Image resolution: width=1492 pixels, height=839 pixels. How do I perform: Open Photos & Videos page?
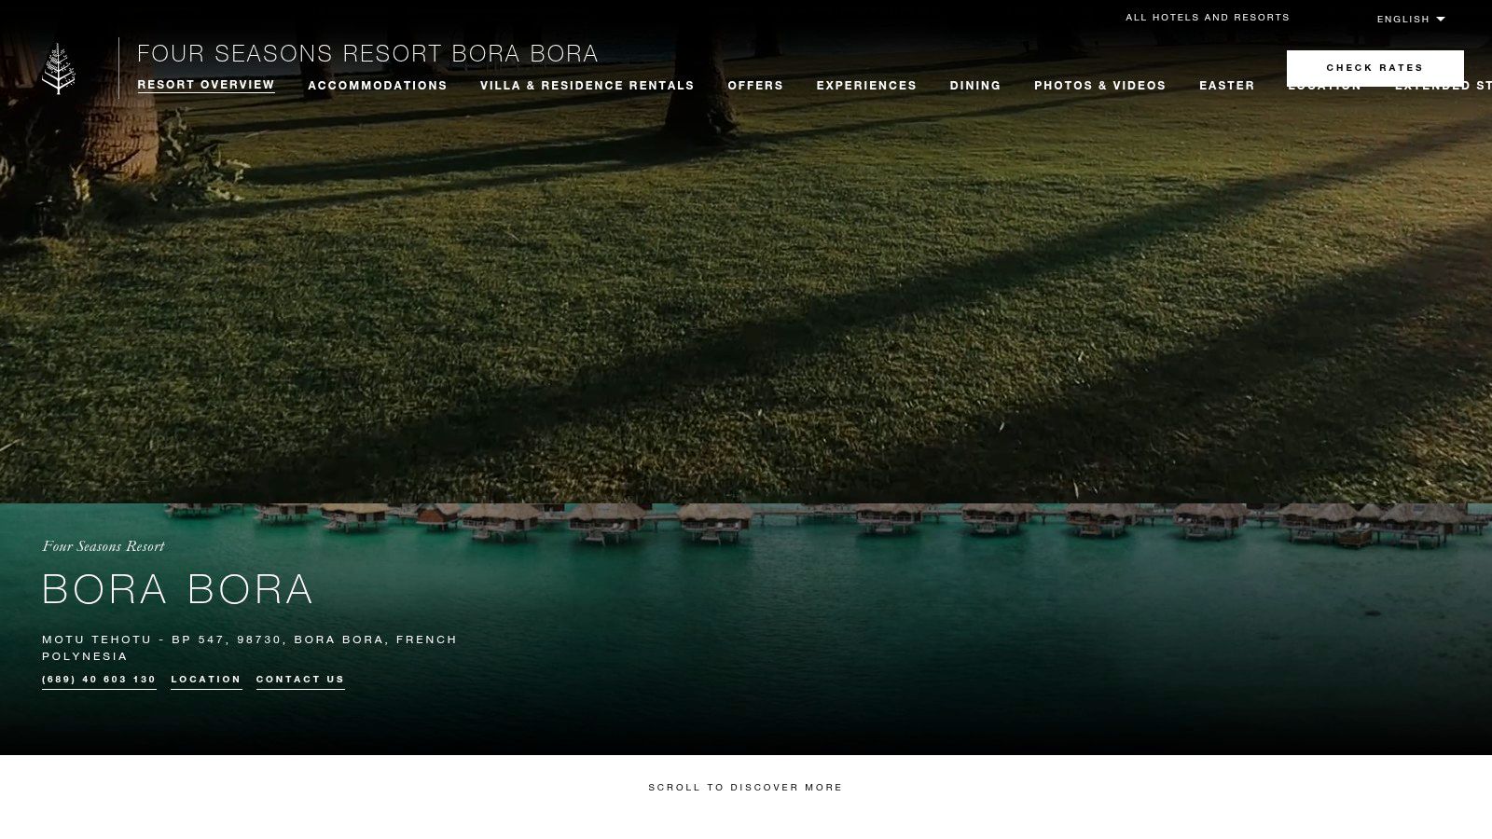click(1100, 85)
